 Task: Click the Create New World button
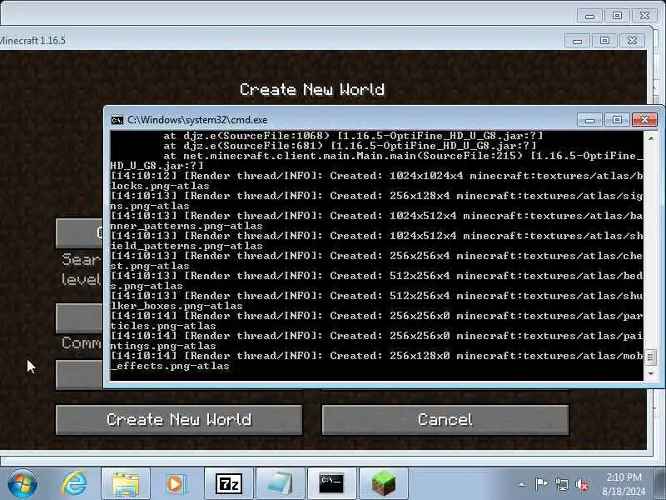tap(179, 420)
